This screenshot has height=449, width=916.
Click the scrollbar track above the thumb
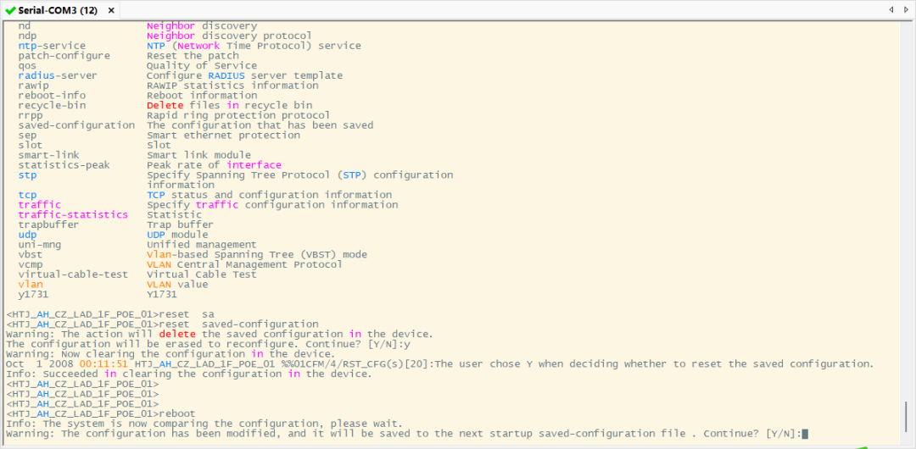click(x=908, y=212)
